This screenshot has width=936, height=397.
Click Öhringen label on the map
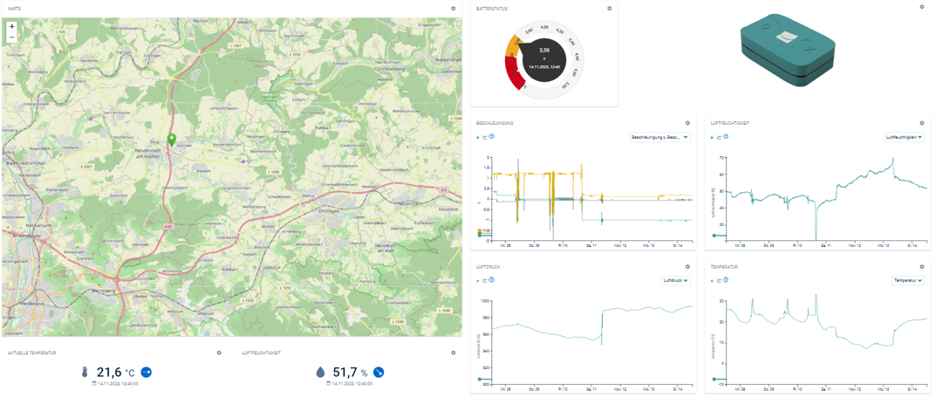pos(329,211)
